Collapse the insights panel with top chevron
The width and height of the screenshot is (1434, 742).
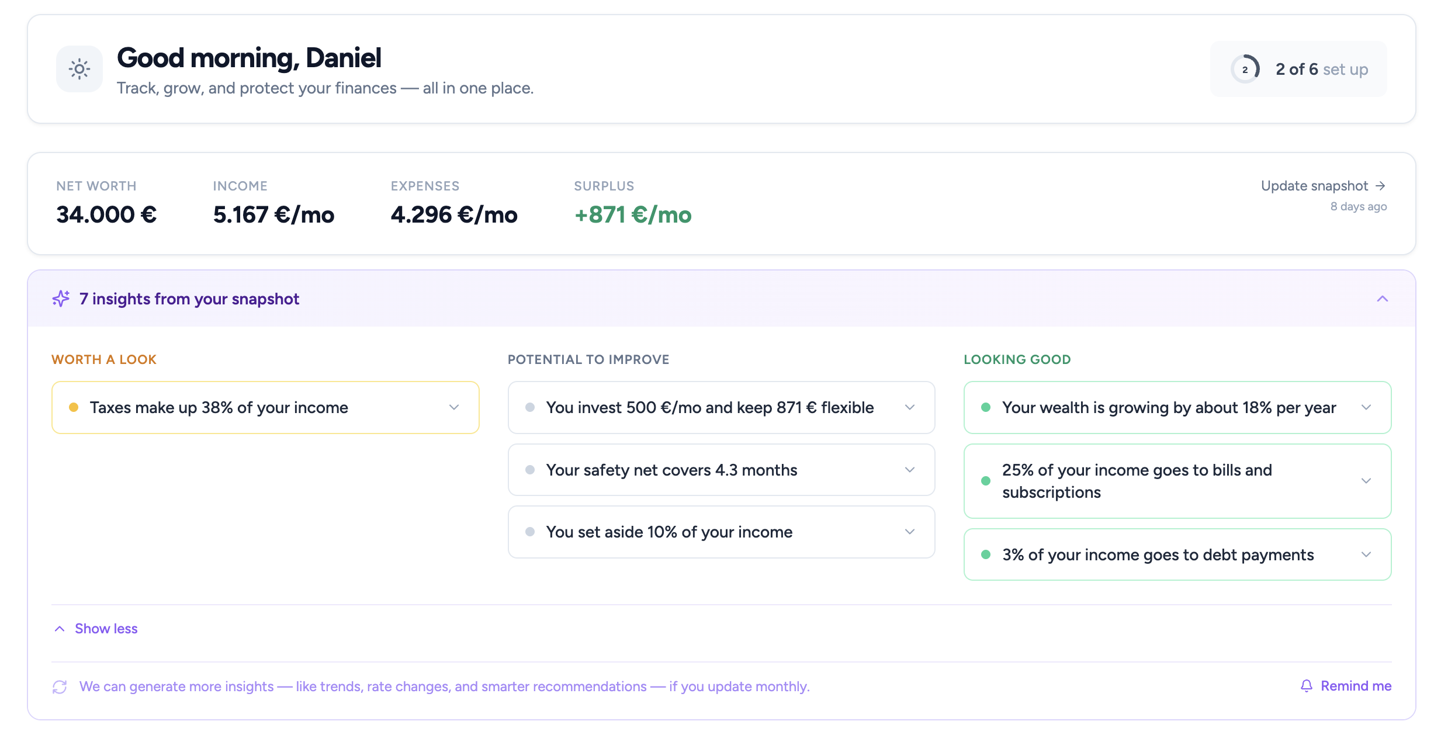pos(1383,299)
